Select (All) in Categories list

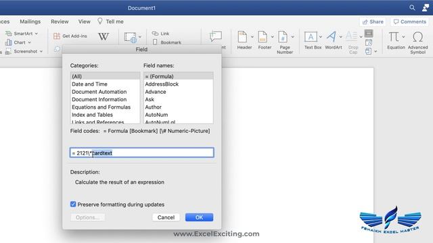click(x=106, y=76)
